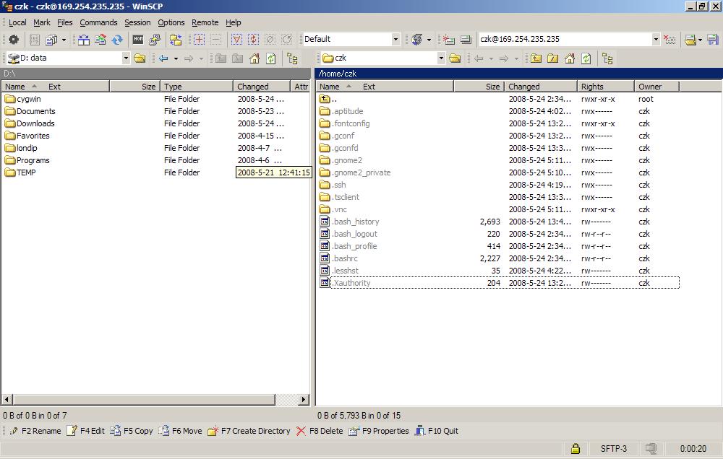Screen dimensions: 723x459
Task: Click F8 Delete button
Action: (320, 431)
